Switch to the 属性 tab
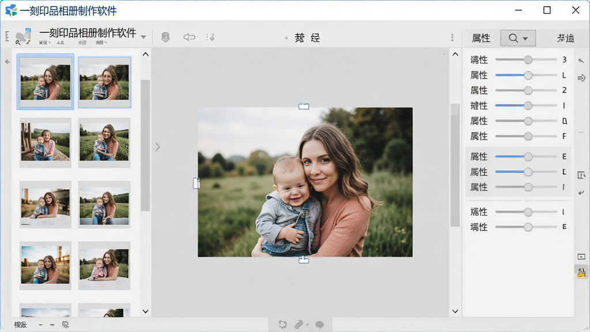Viewport: 590px width, 332px height. [481, 38]
